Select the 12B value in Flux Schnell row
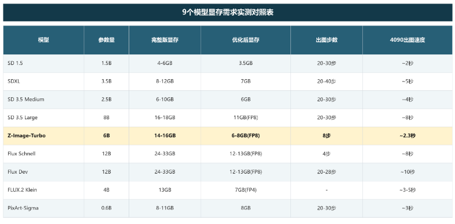455x224 pixels. click(x=107, y=153)
